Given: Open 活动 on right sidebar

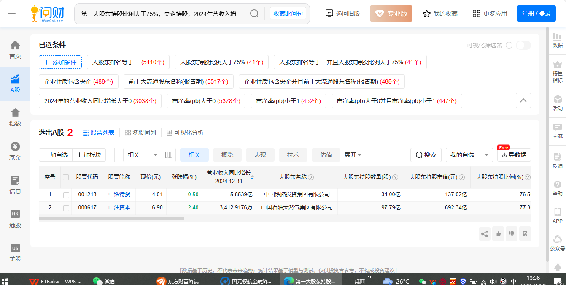Looking at the screenshot, I should click(558, 103).
